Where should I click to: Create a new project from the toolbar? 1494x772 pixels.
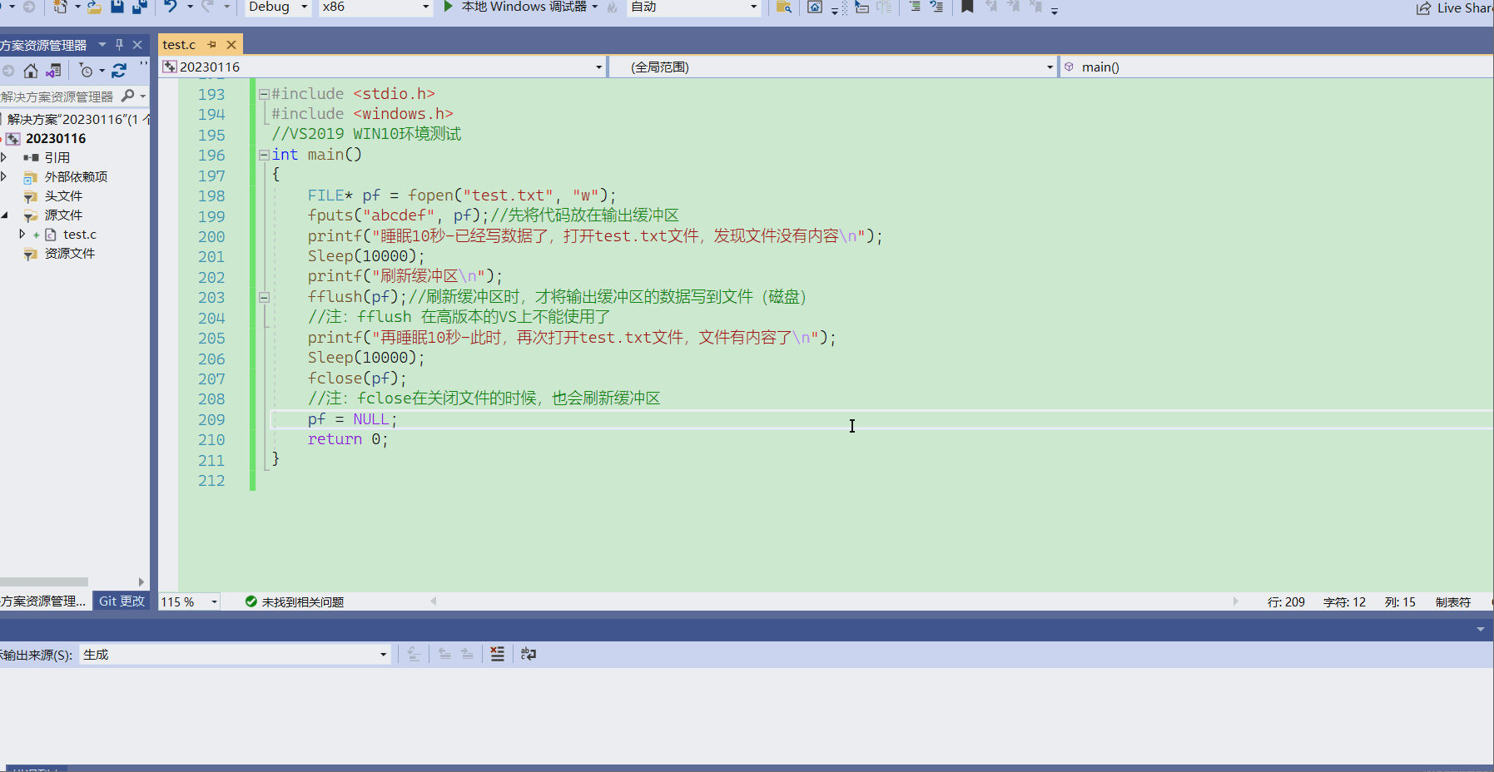61,7
